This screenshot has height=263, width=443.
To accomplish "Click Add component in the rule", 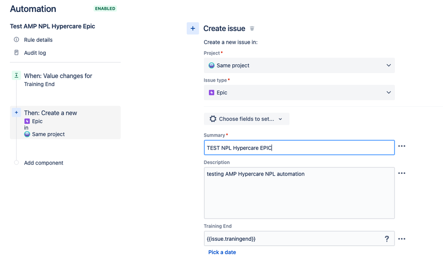I will (43, 163).
